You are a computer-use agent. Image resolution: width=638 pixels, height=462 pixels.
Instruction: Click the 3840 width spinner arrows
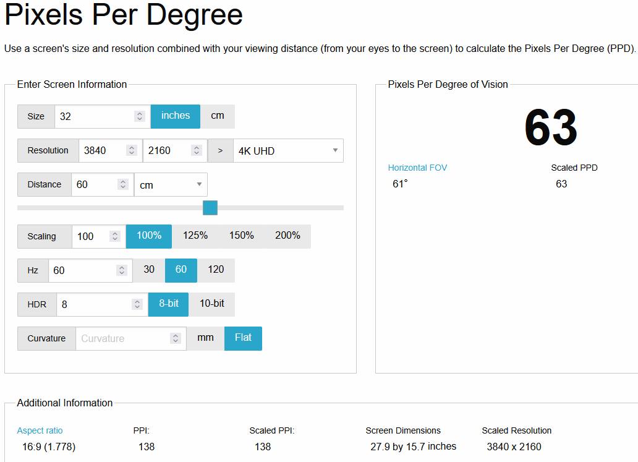coord(132,151)
